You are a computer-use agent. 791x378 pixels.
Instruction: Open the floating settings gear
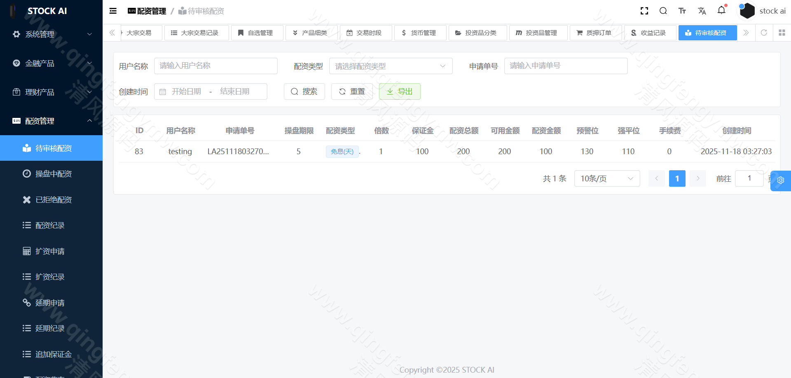coord(780,181)
